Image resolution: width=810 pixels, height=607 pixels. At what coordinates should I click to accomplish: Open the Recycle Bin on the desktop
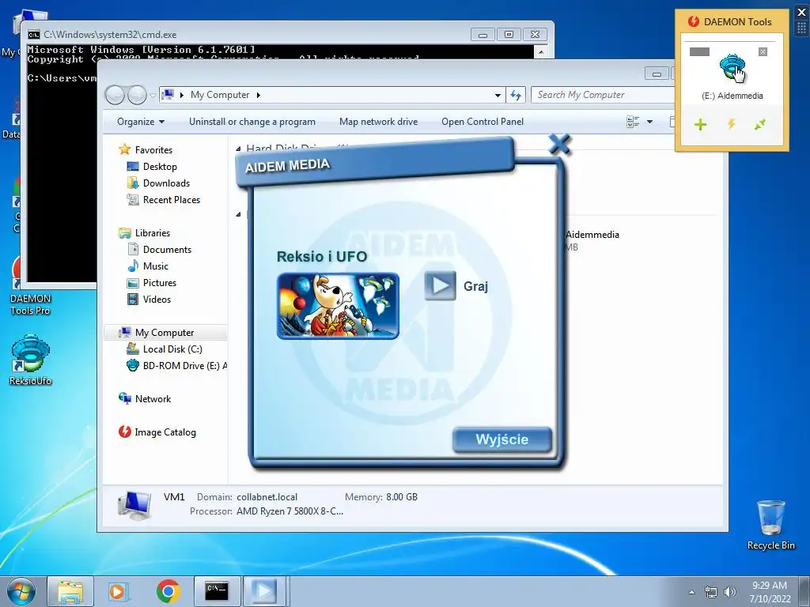(x=771, y=525)
